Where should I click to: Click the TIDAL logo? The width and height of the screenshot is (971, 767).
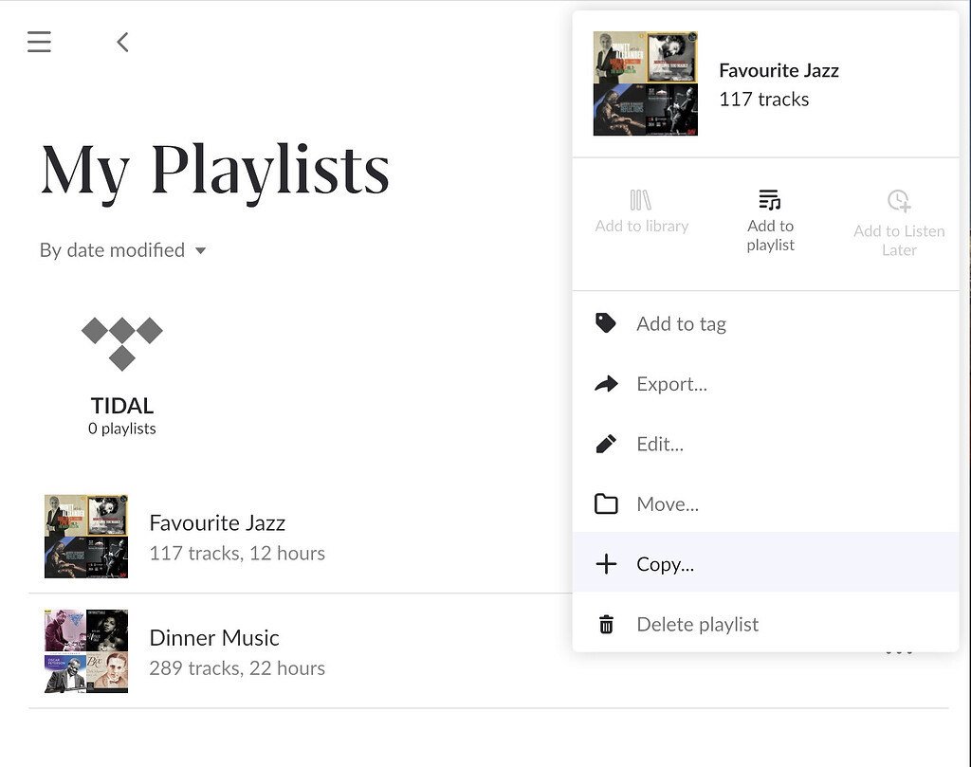coord(121,341)
